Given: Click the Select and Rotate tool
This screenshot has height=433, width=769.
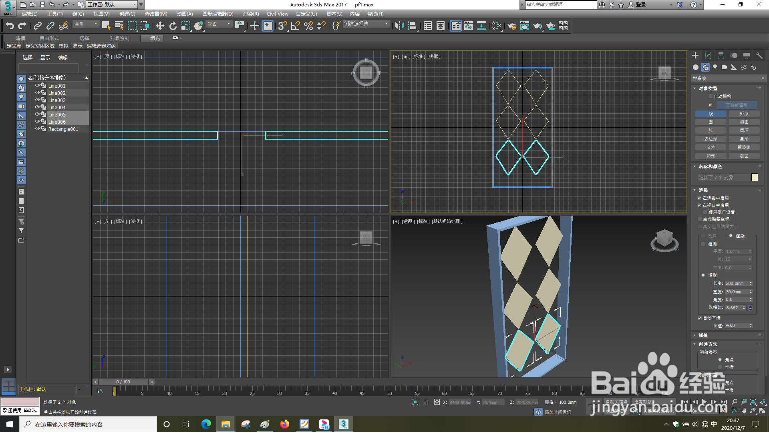Looking at the screenshot, I should (173, 26).
